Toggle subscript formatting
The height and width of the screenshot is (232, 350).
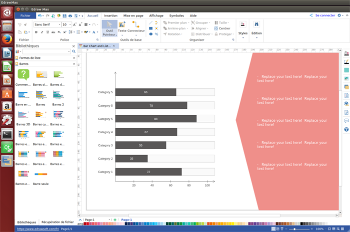pos(59,32)
